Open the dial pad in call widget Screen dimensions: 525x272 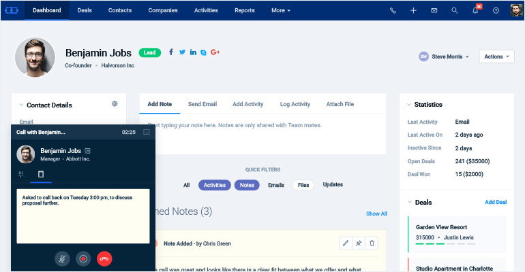point(21,174)
